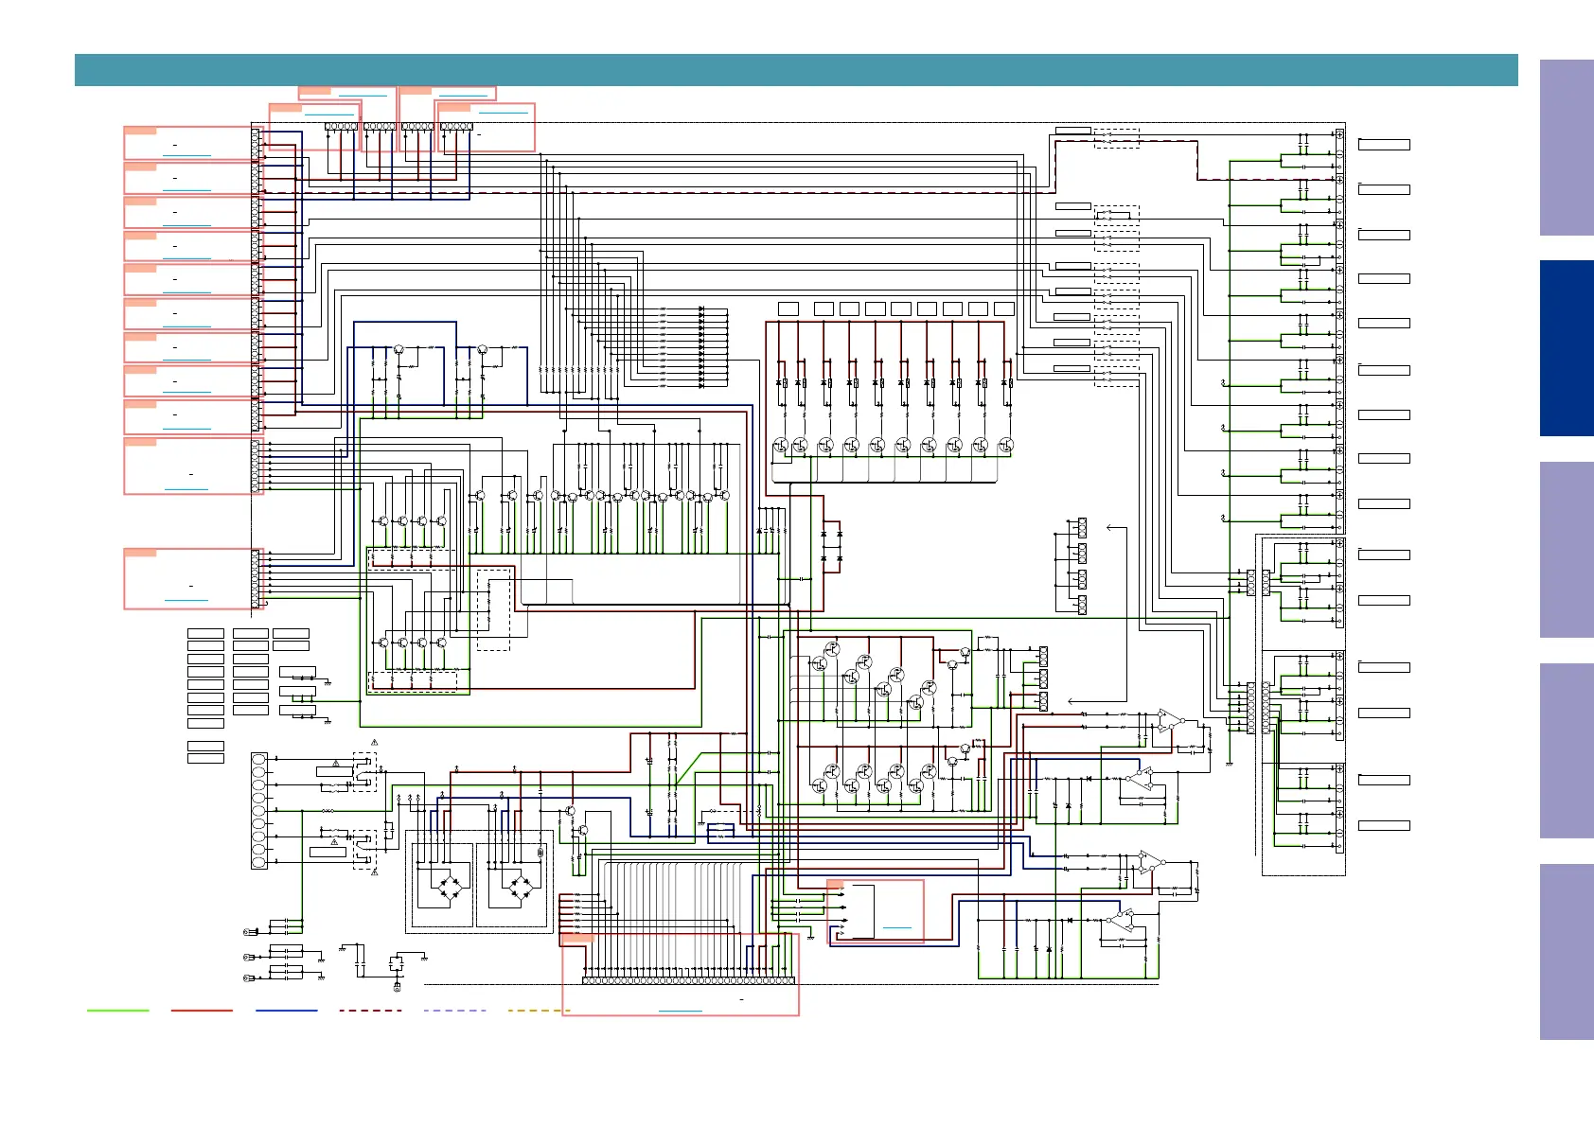The height and width of the screenshot is (1127, 1594).
Task: Click the dashed orange legend line
Action: [x=539, y=1011]
